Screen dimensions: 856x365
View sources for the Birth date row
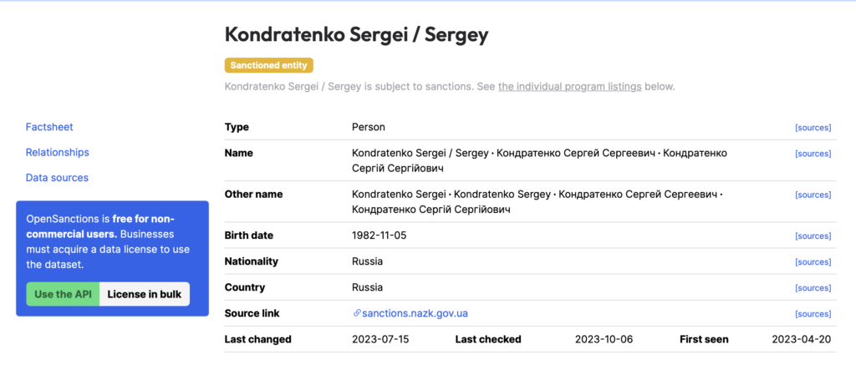tap(813, 236)
